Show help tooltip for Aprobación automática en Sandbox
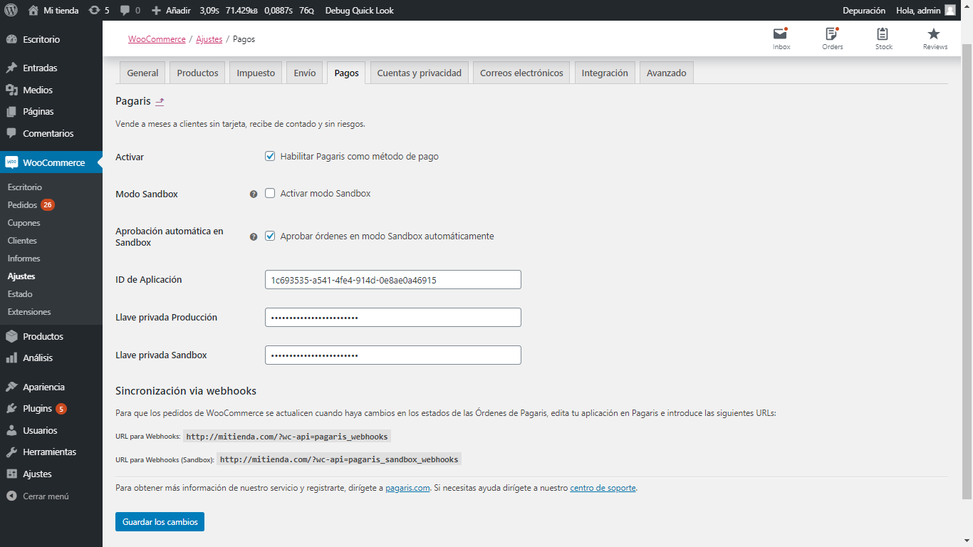 coord(254,236)
